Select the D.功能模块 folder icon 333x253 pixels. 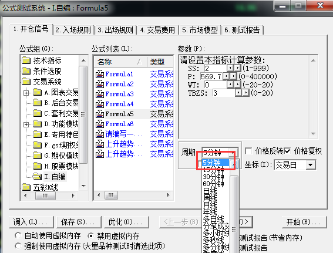[38, 124]
